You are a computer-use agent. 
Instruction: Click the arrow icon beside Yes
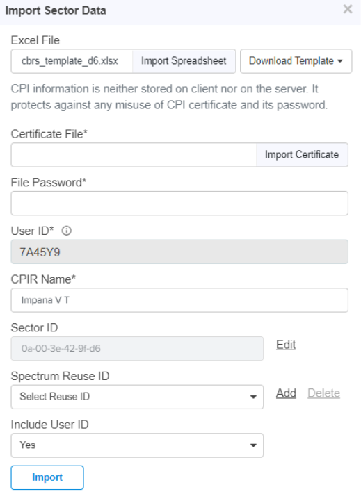(253, 445)
